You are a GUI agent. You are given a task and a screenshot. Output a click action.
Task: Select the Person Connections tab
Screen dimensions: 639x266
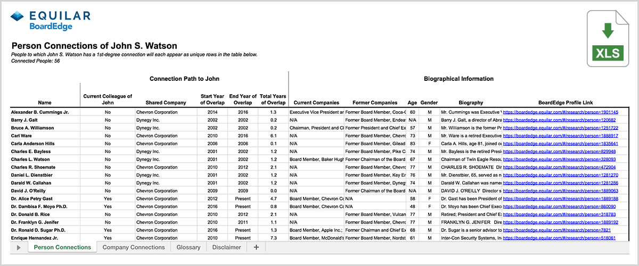click(x=62, y=247)
